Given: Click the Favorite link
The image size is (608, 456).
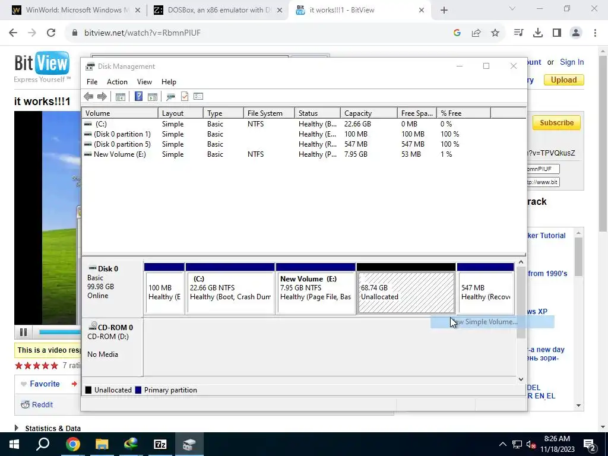Looking at the screenshot, I should click(45, 384).
